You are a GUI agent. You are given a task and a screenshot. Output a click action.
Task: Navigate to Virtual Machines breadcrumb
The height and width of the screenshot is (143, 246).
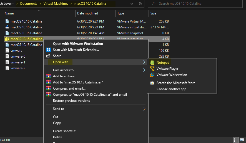point(56,4)
